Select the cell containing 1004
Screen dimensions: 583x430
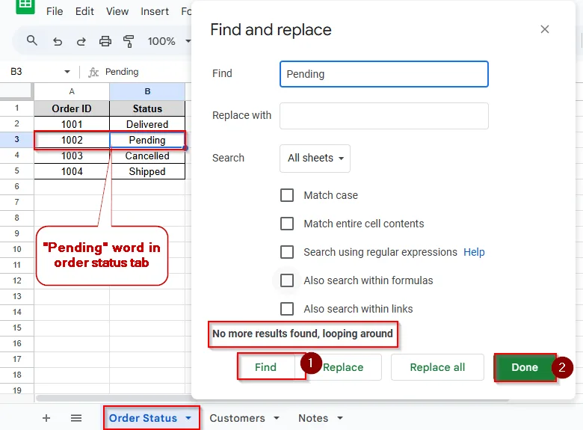[72, 171]
